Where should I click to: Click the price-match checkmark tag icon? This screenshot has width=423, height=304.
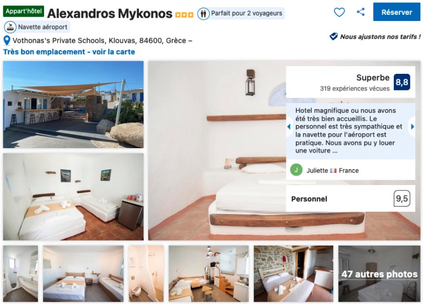coord(333,36)
